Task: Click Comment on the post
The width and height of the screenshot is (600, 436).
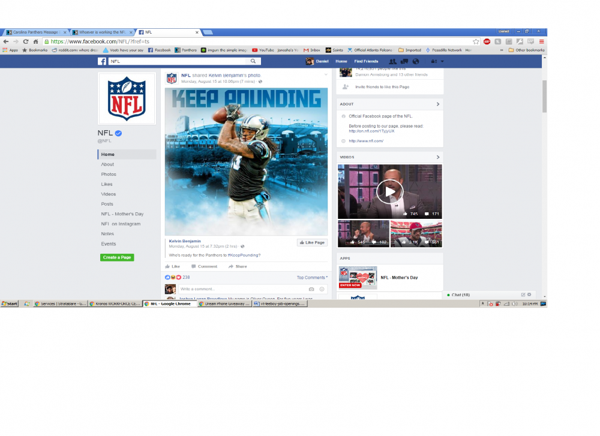Action: point(205,266)
